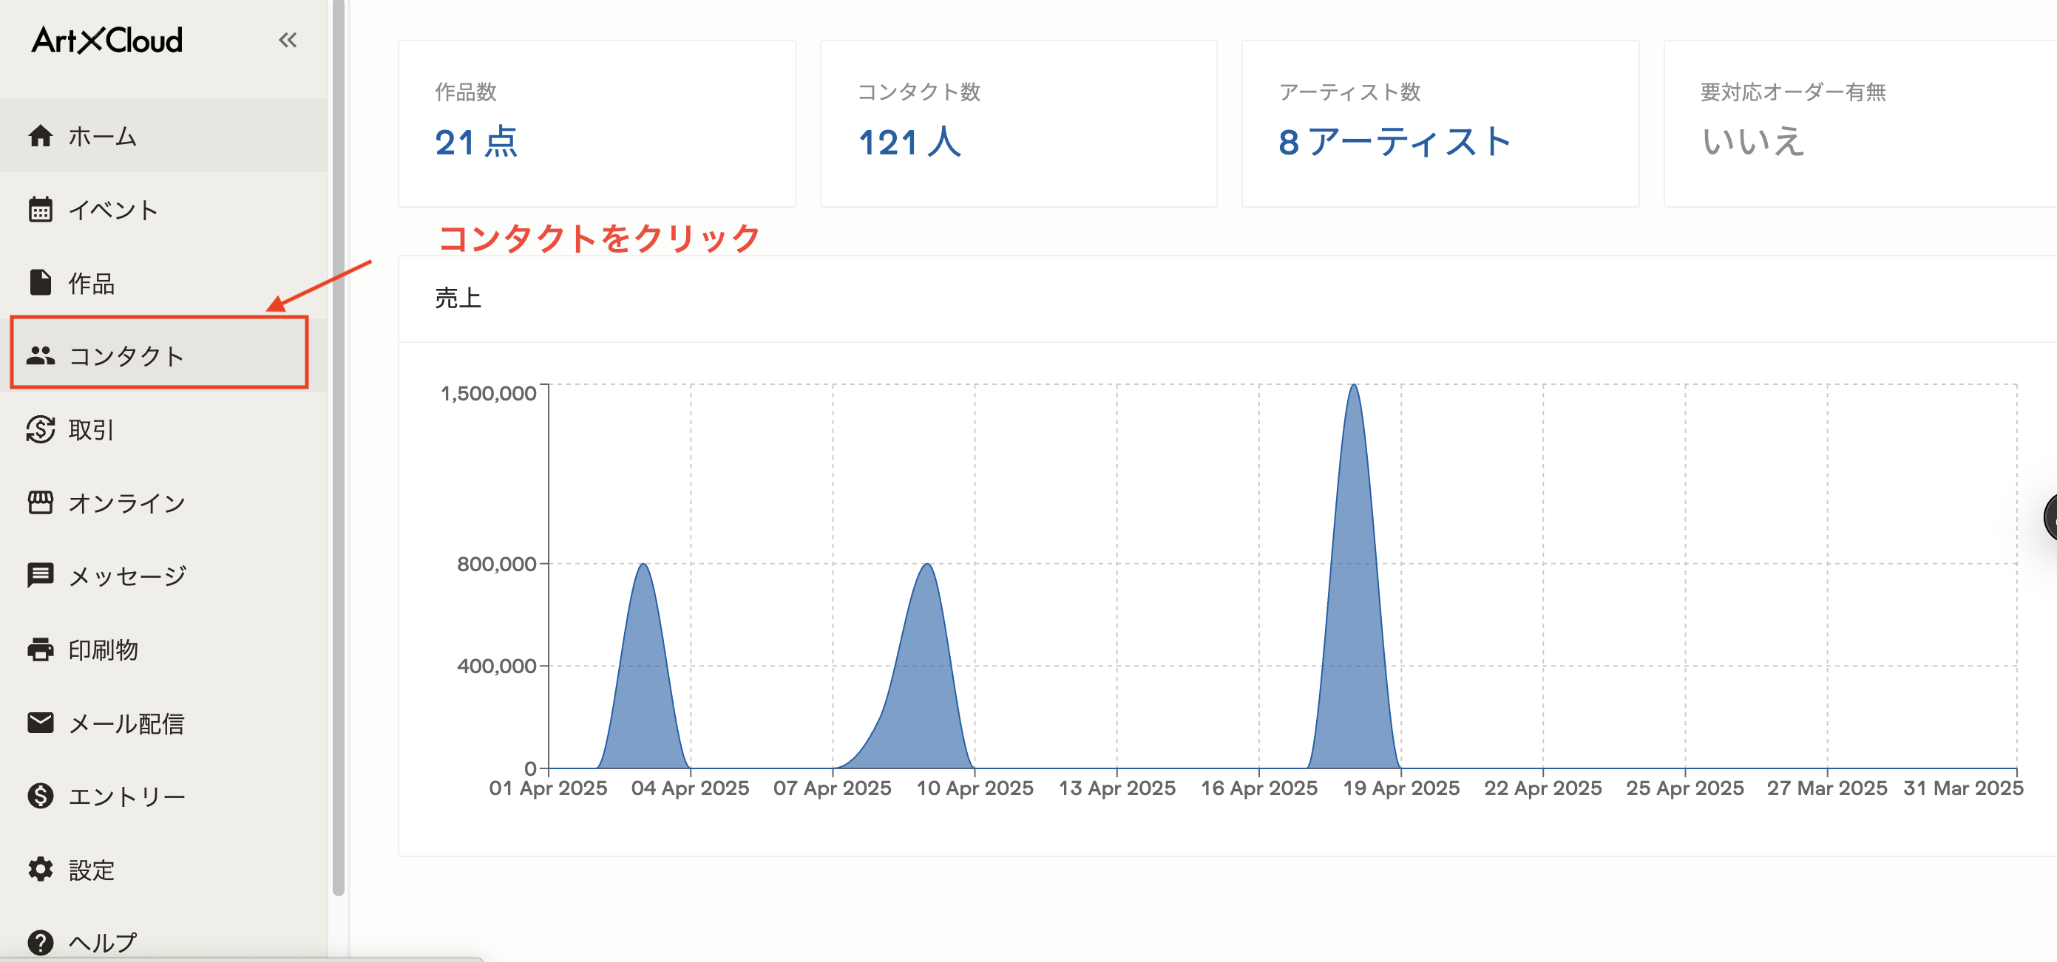Click the 19 Apr 2025 date label
The width and height of the screenshot is (2057, 962).
[x=1401, y=788]
